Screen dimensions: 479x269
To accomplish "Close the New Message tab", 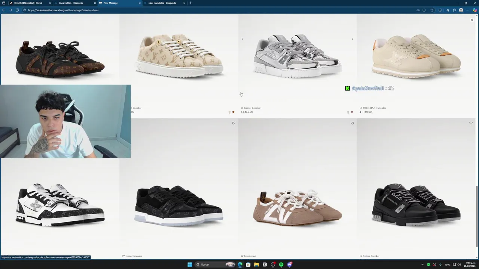I will coord(140,3).
